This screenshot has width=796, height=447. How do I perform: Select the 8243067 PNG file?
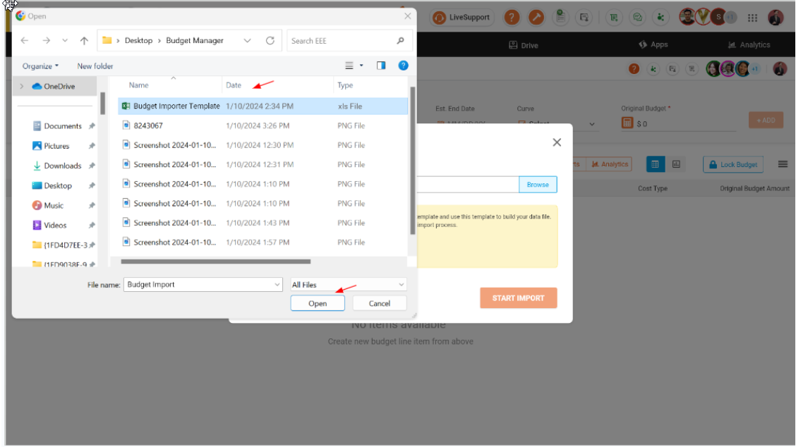pyautogui.click(x=263, y=125)
